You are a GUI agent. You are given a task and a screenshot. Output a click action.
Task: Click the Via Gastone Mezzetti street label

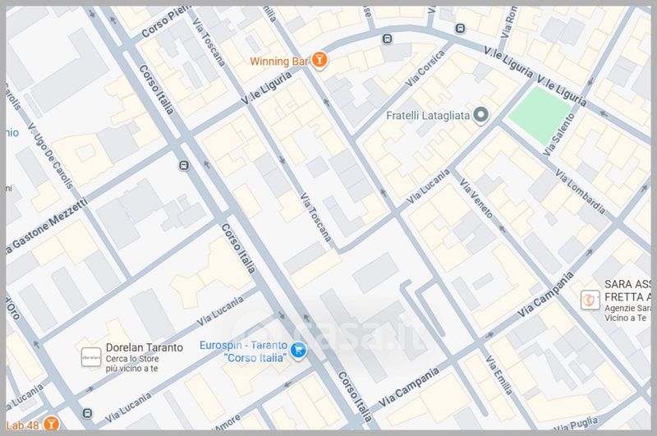tap(47, 227)
